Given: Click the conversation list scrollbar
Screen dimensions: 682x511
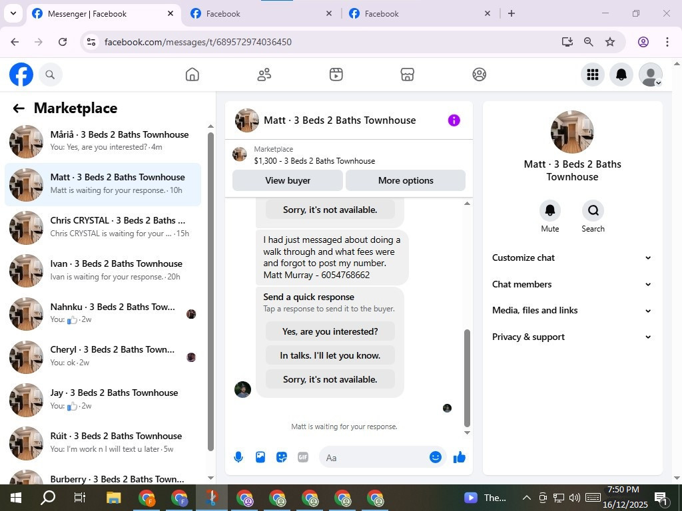Looking at the screenshot, I should coord(210,291).
